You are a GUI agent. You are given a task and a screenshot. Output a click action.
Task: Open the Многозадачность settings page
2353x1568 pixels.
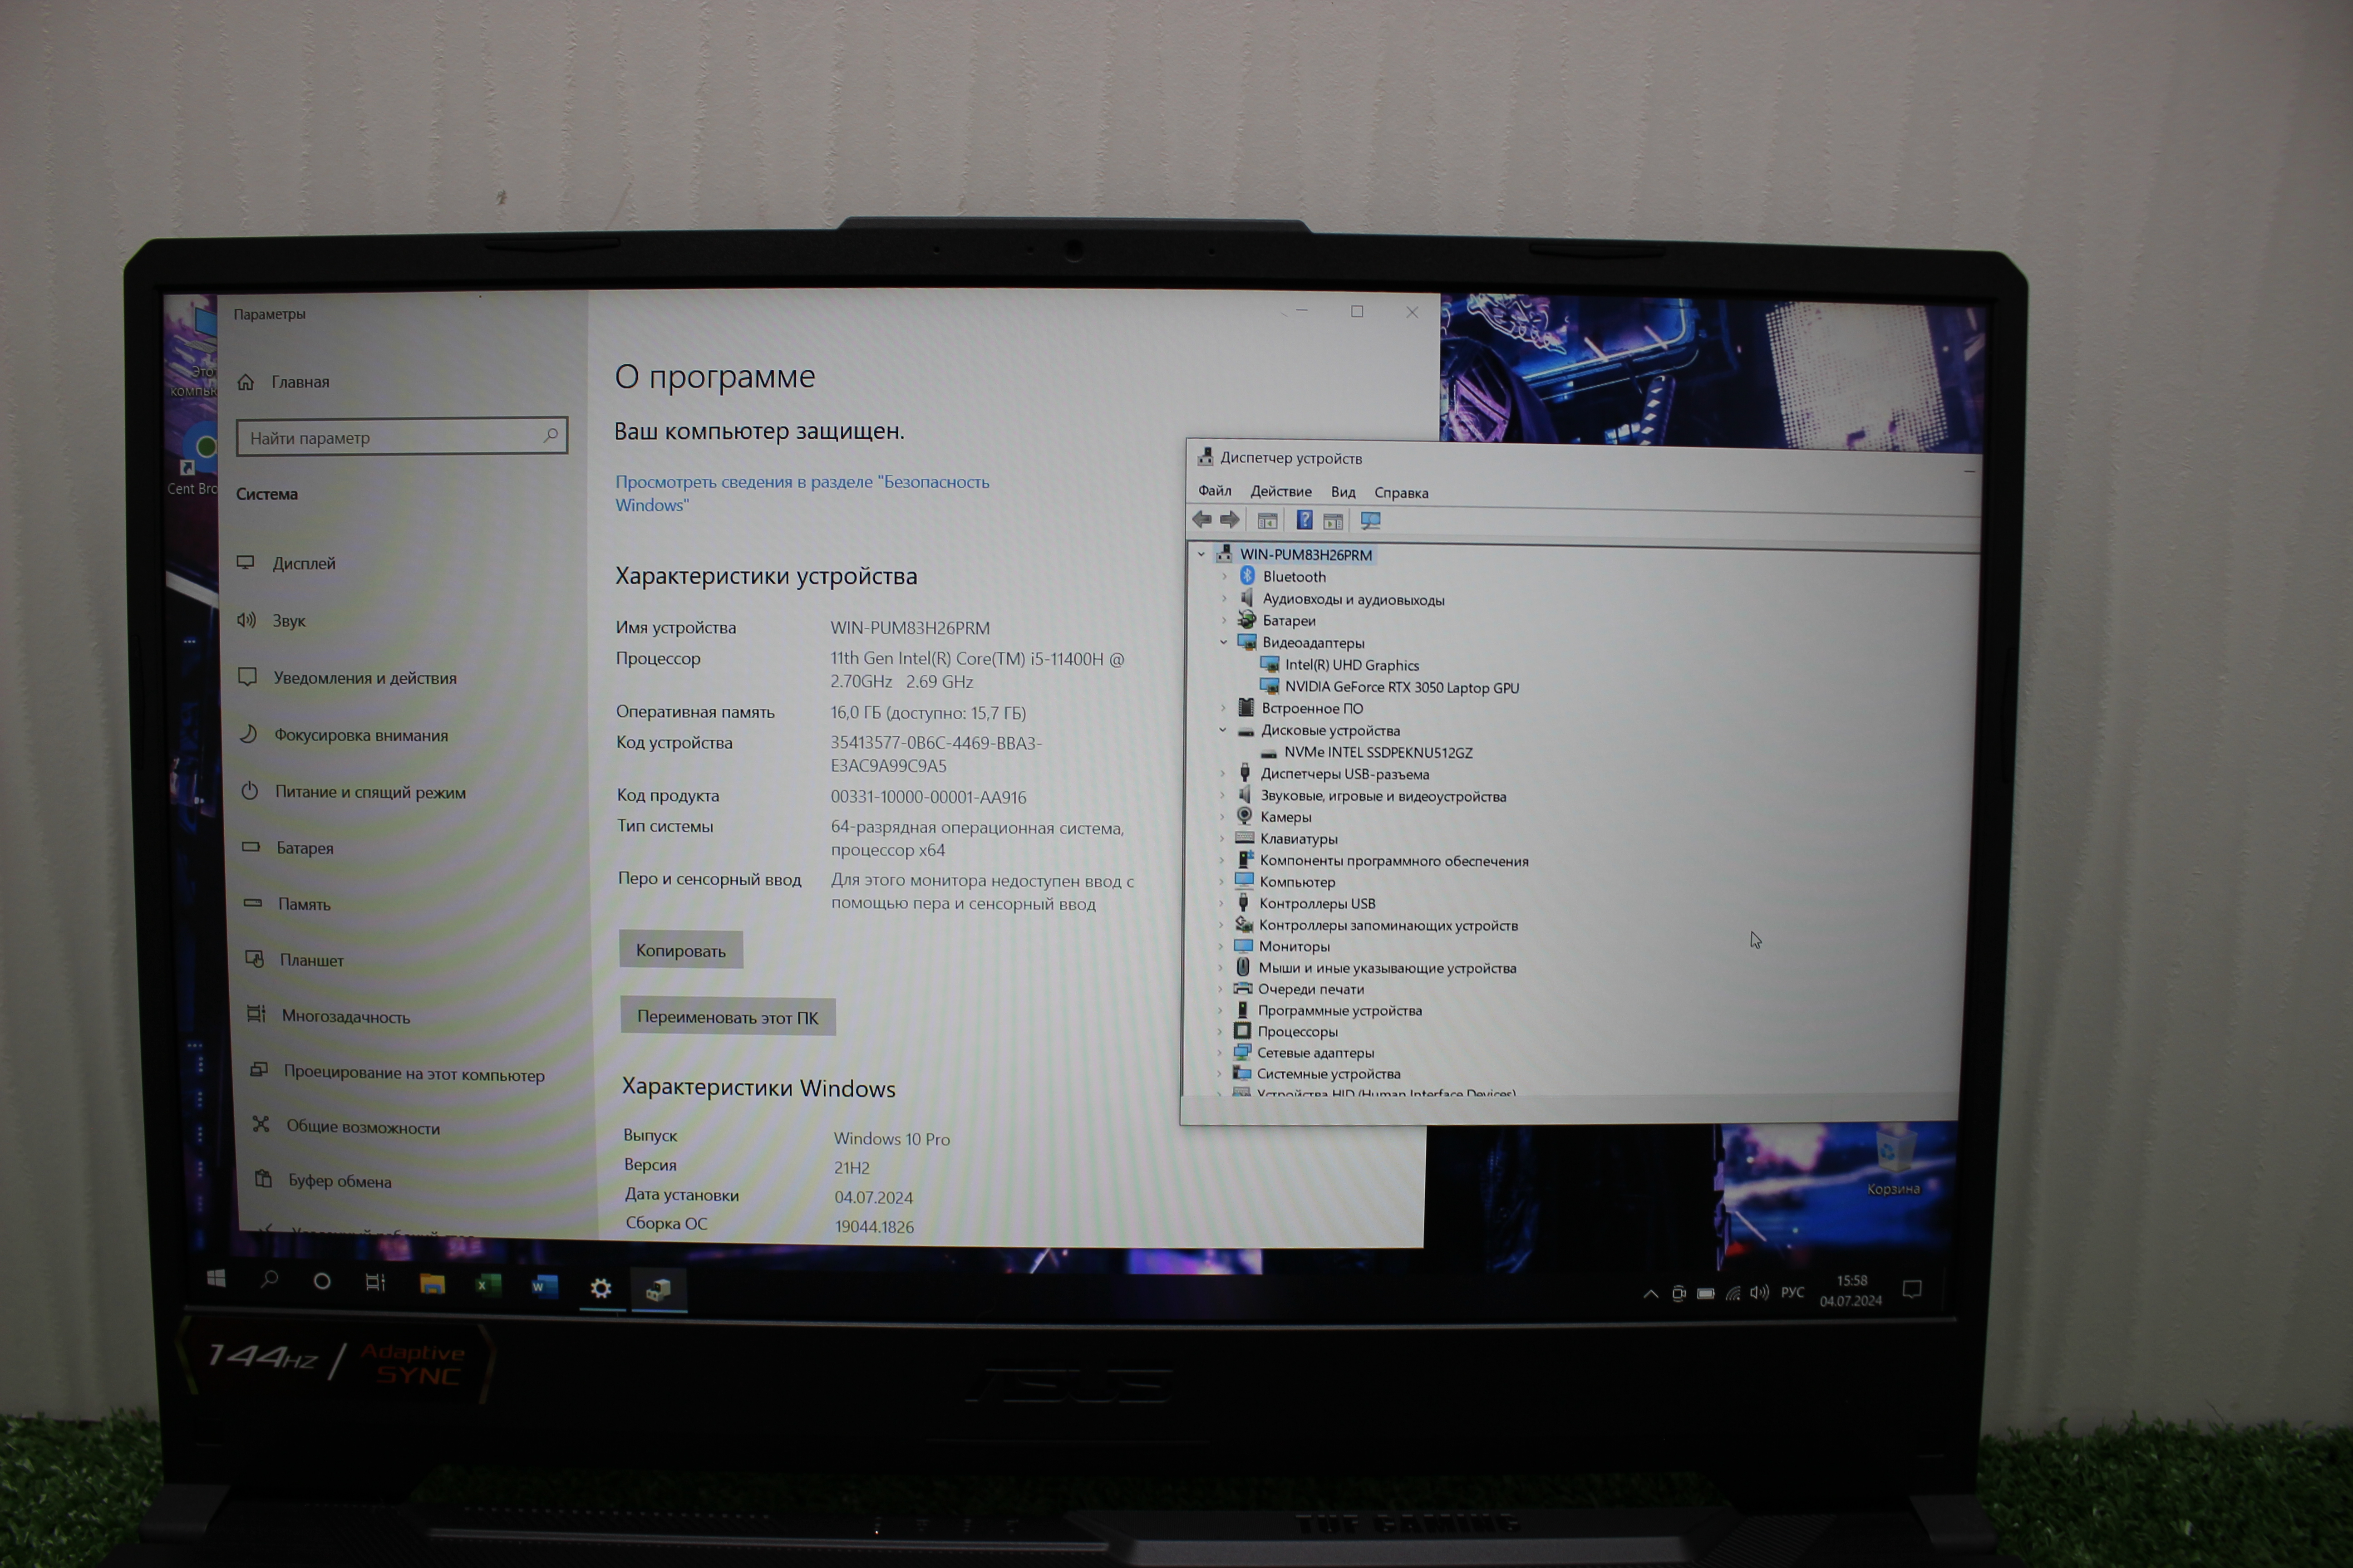click(x=329, y=1016)
